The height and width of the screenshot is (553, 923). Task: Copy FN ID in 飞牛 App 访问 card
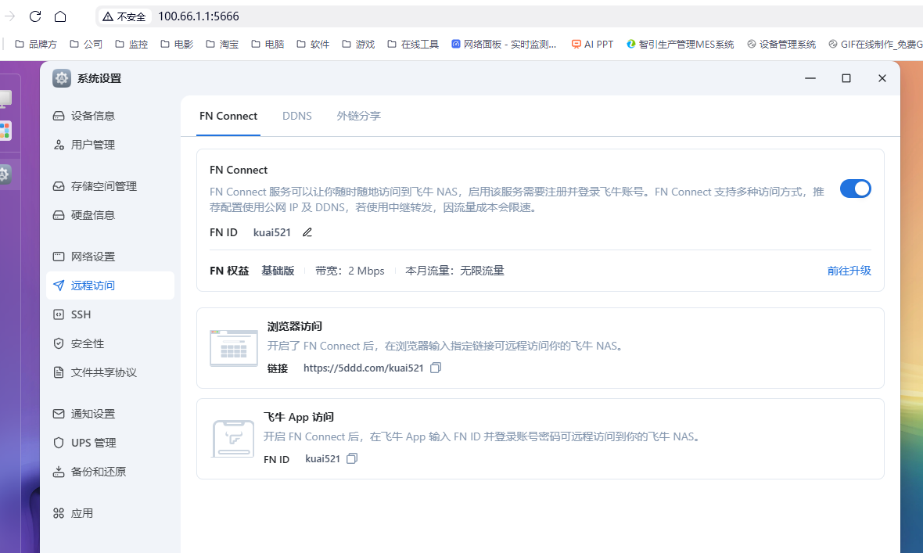point(352,459)
